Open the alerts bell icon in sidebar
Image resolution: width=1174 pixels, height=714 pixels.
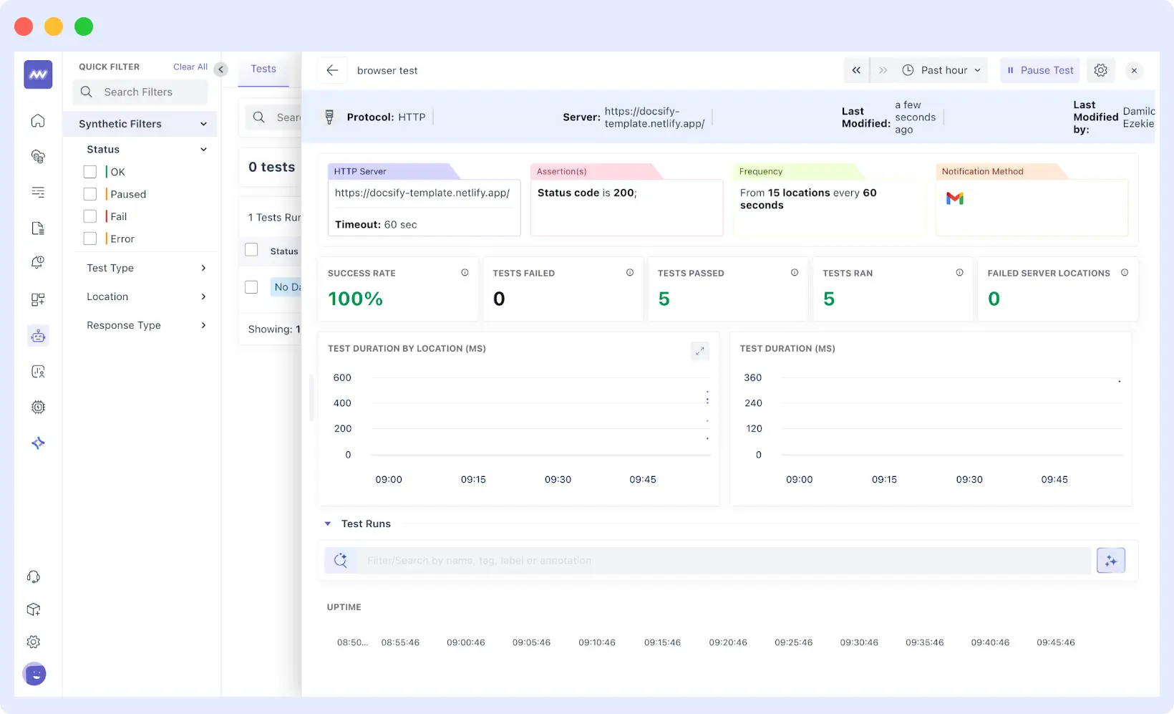pos(37,263)
